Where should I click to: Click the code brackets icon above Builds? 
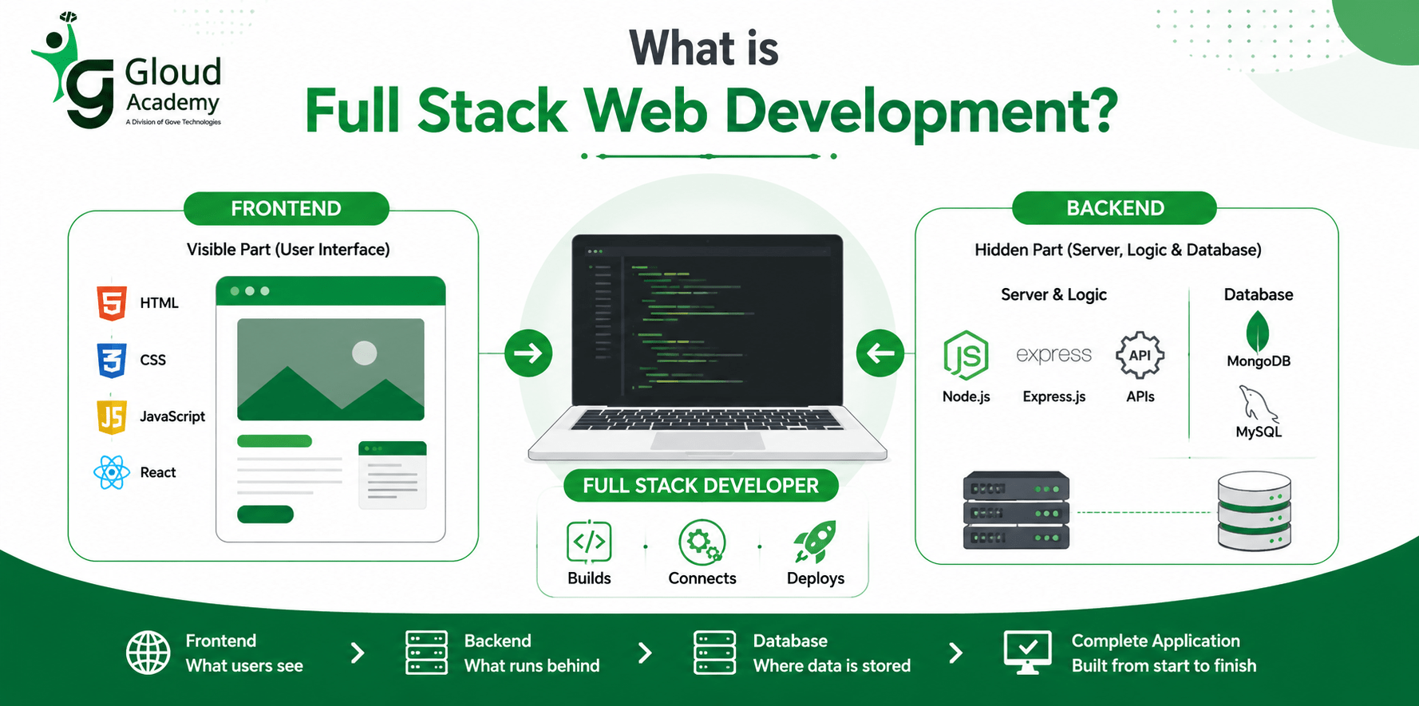[589, 542]
